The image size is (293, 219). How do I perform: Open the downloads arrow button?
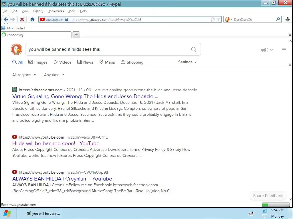[x=288, y=19]
